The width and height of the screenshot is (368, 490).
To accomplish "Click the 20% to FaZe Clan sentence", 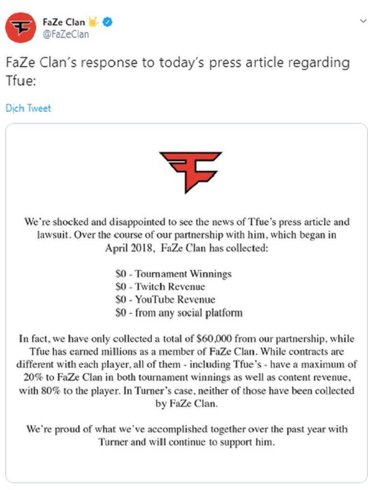I will tap(187, 378).
